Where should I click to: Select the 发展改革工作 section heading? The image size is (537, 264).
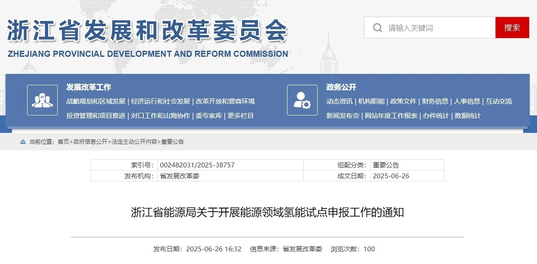pos(88,87)
